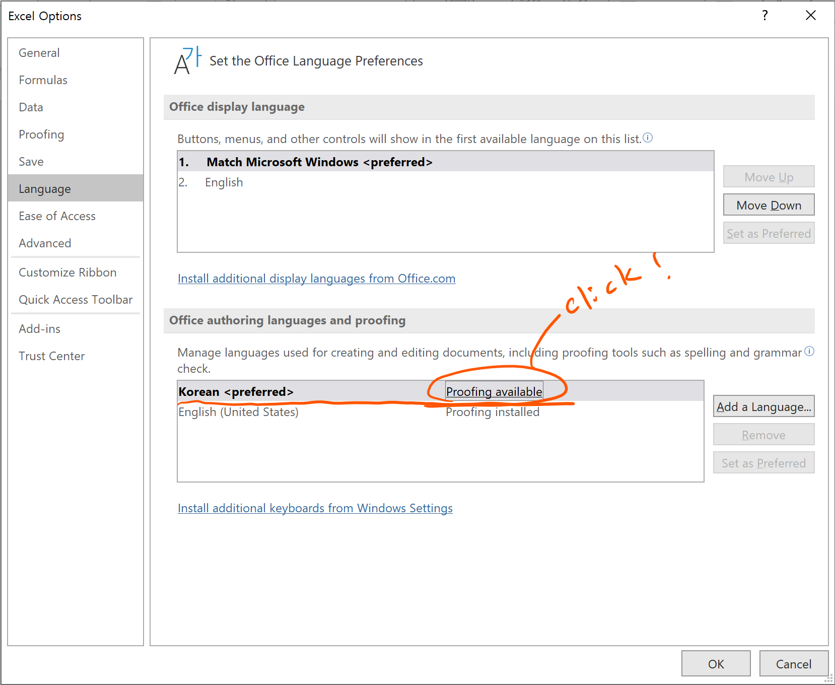Open Install additional keyboards from Windows Settings
The image size is (835, 685).
315,508
